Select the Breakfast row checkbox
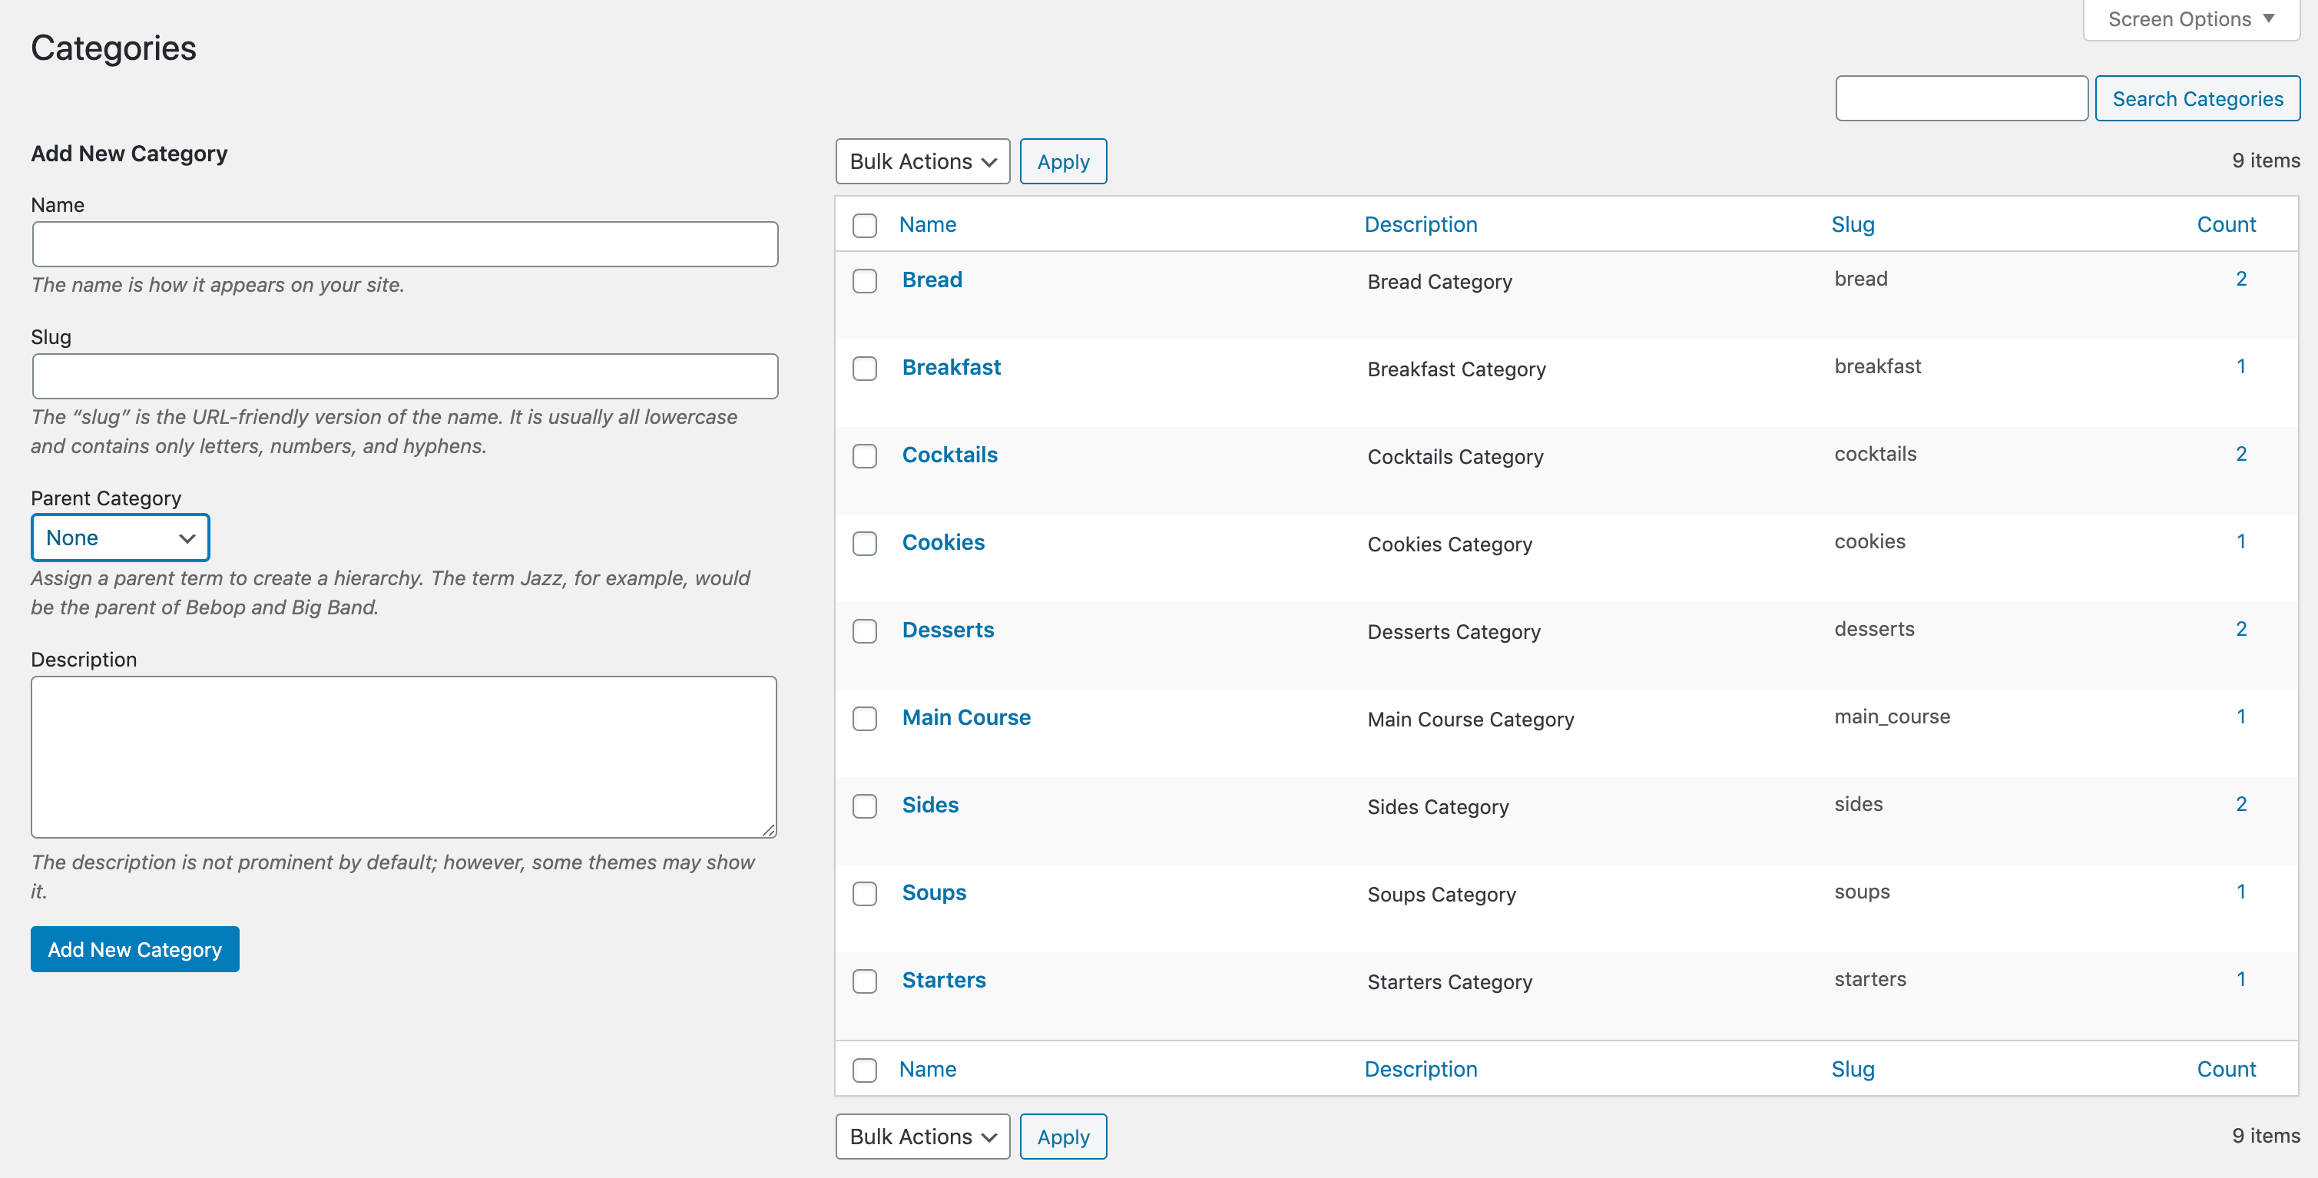The width and height of the screenshot is (2318, 1178). tap(864, 368)
